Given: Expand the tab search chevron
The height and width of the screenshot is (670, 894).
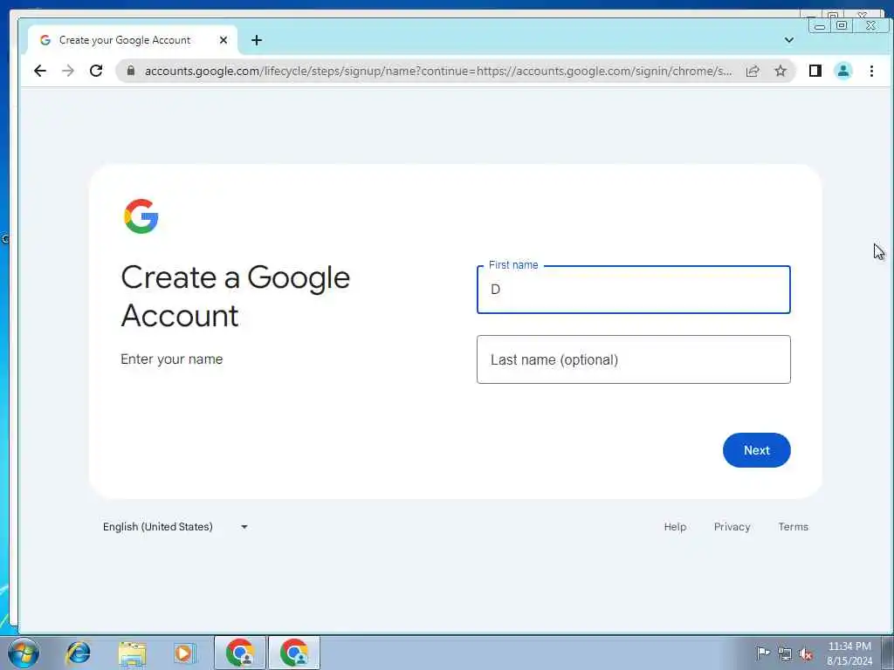Looking at the screenshot, I should pos(789,40).
